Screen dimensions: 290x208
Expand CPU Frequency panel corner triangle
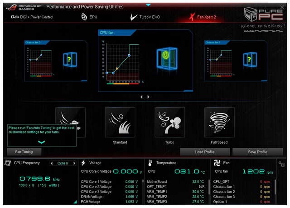75,202
